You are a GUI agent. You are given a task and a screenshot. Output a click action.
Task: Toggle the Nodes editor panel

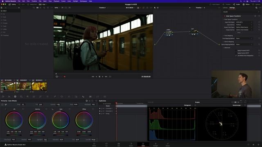click(x=237, y=4)
